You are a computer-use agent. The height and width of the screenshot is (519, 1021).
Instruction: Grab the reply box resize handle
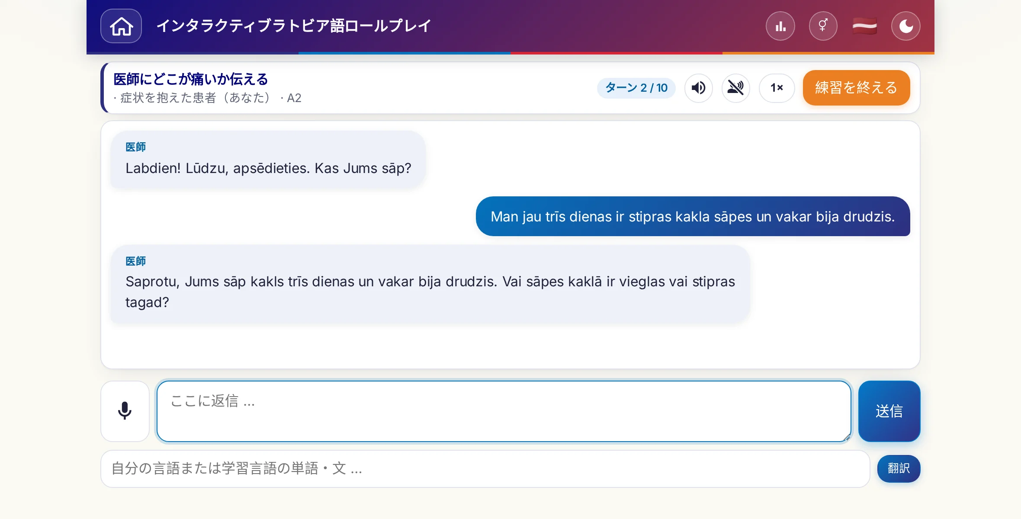pos(847,438)
